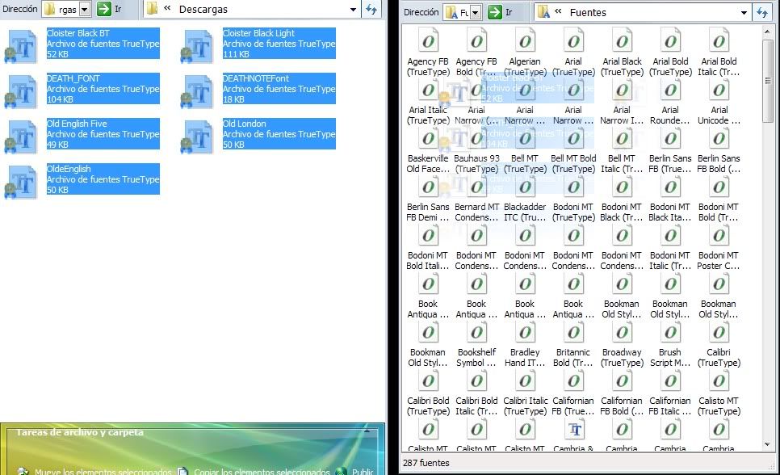Image resolution: width=780 pixels, height=475 pixels.
Task: Expand the Descargas breadcrumb dropdown arrow
Action: [353, 10]
